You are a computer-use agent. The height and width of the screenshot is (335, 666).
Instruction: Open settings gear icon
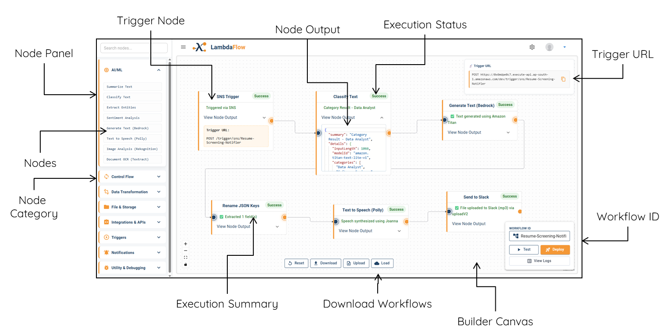(532, 47)
